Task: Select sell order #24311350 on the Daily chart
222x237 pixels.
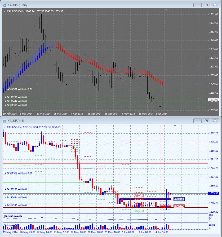Action: (x=16, y=105)
